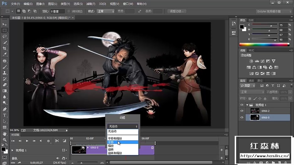Add Levels adjustment icon
Screen dimensions: 294x165
[257, 61]
